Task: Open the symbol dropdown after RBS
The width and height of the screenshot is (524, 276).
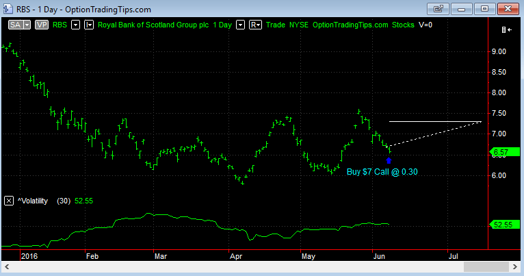Action: (x=76, y=25)
